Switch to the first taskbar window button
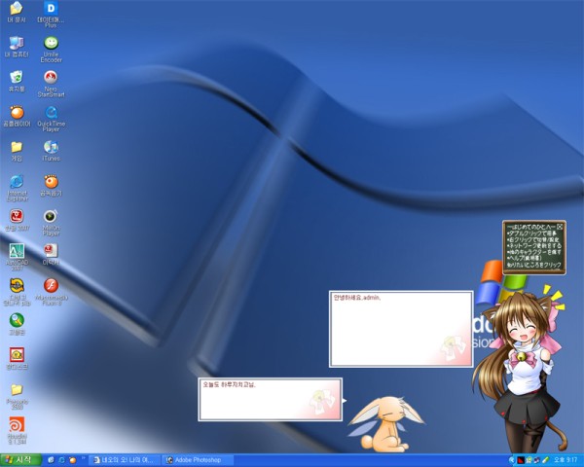584x467 pixels. coord(125,460)
